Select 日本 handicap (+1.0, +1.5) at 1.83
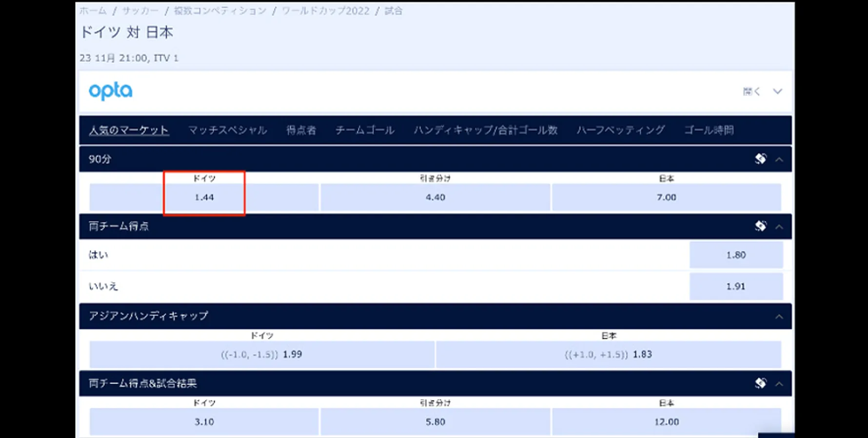Image resolution: width=868 pixels, height=438 pixels. click(x=609, y=354)
